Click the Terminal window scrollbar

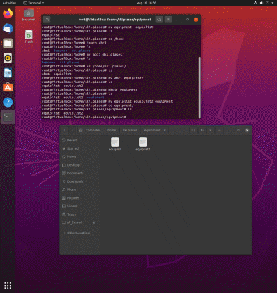(x=199, y=87)
